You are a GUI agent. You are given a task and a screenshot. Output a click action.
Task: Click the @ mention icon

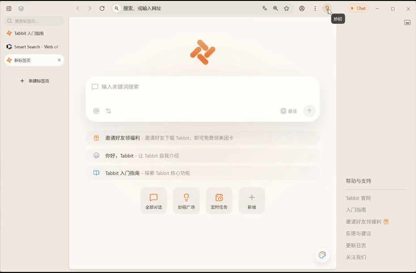pos(96,111)
